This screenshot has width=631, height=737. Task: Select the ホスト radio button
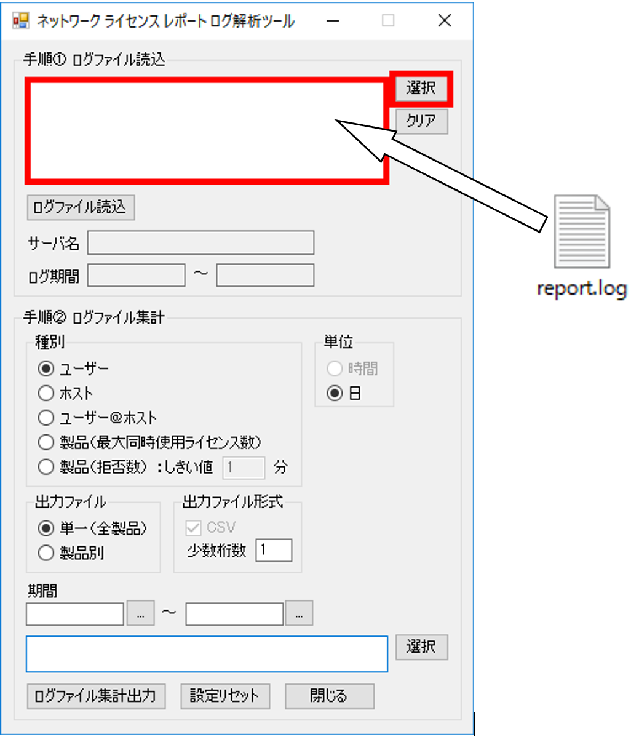pyautogui.click(x=46, y=393)
